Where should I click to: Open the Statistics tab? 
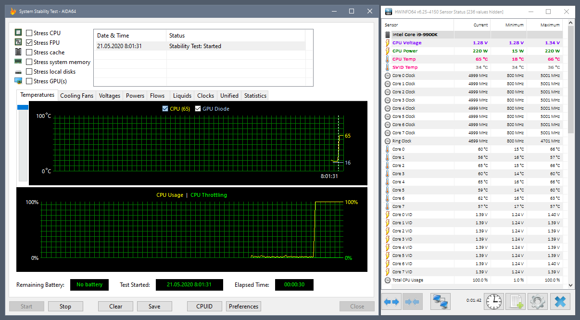[x=255, y=96]
